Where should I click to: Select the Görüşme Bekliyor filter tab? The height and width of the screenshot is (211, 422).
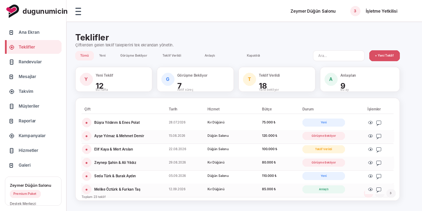(x=134, y=56)
